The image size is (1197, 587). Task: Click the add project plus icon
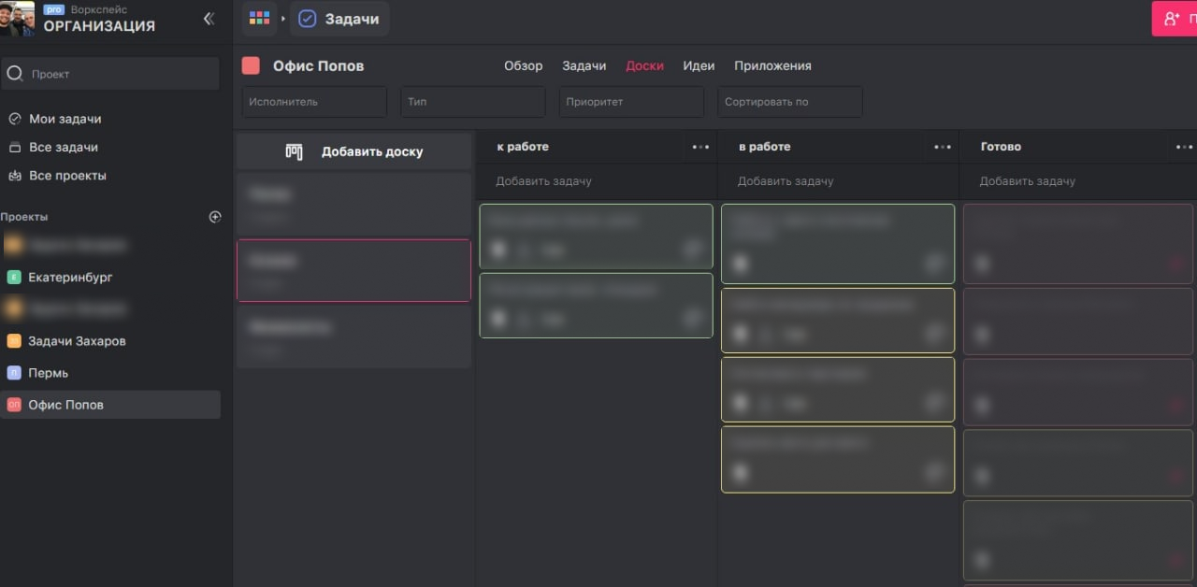click(x=215, y=217)
